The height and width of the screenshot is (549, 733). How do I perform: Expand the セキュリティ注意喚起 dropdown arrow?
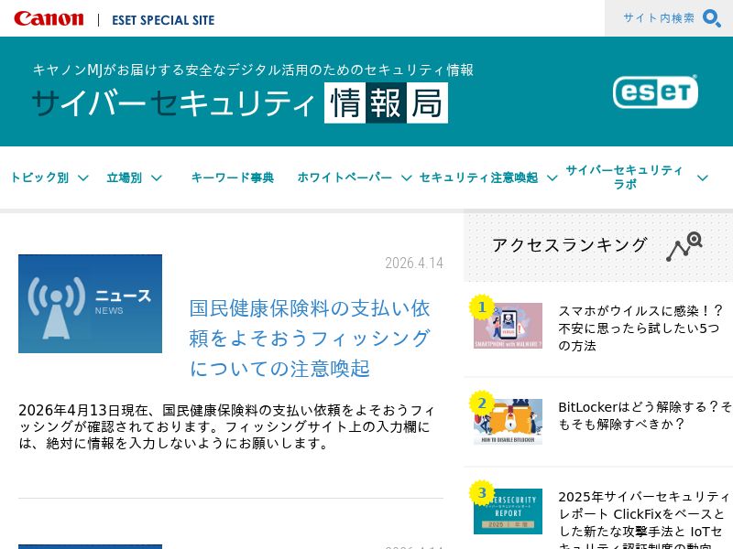(552, 178)
